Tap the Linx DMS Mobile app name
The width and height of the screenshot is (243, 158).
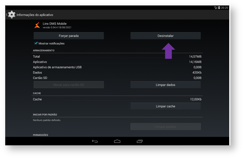55,24
